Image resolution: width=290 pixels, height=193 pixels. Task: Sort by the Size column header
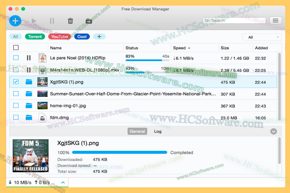(x=225, y=48)
